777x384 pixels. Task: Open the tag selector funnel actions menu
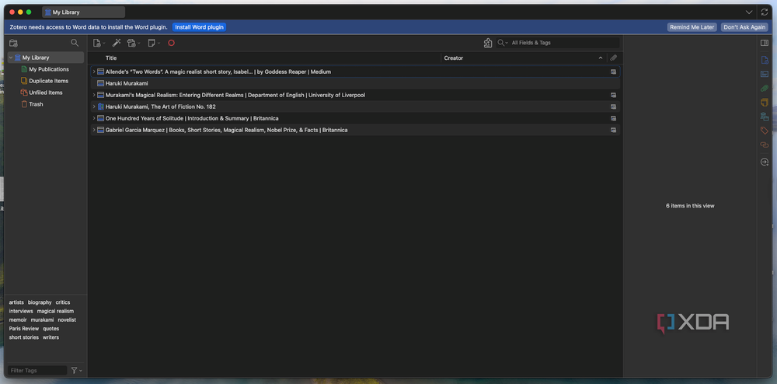click(76, 371)
